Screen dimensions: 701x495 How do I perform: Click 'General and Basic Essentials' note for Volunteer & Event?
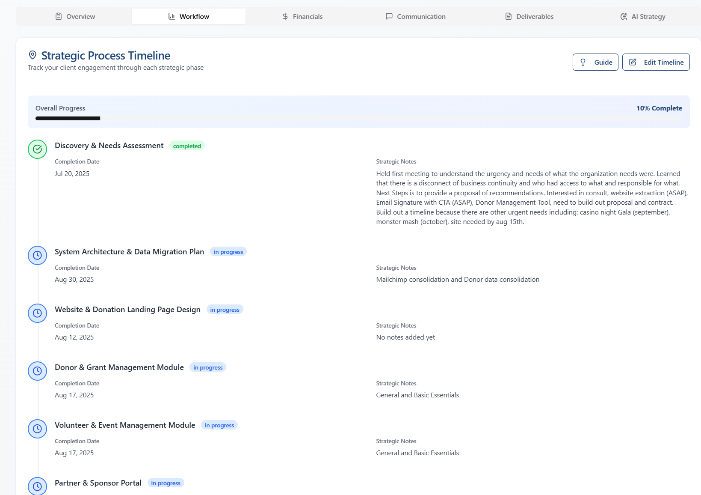[417, 453]
